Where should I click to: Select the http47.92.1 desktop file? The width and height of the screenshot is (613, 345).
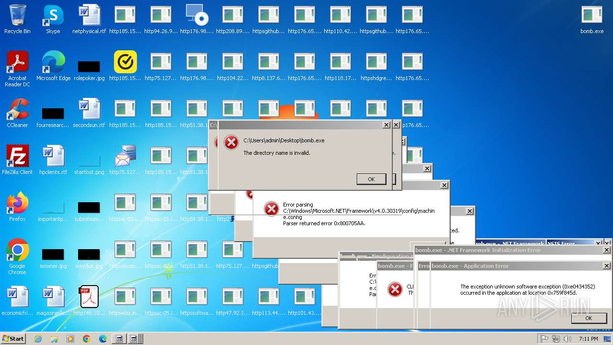[x=233, y=301]
